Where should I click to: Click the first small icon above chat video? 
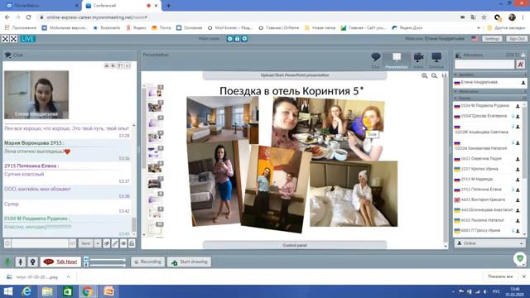(107, 65)
